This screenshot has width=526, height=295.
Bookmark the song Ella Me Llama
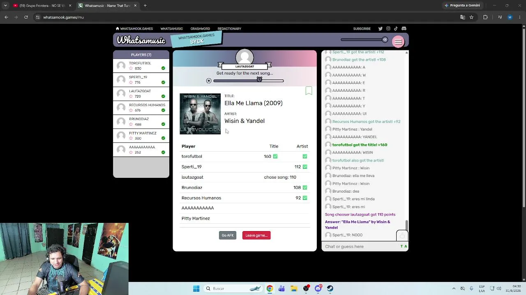(309, 91)
